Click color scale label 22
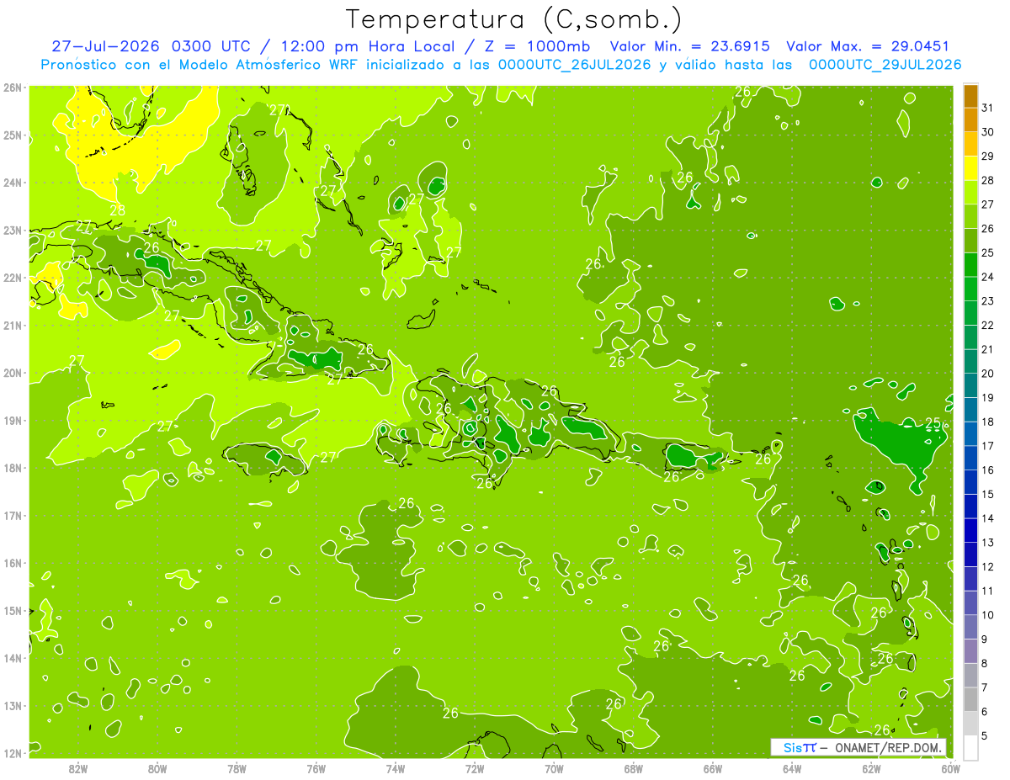 click(x=988, y=326)
